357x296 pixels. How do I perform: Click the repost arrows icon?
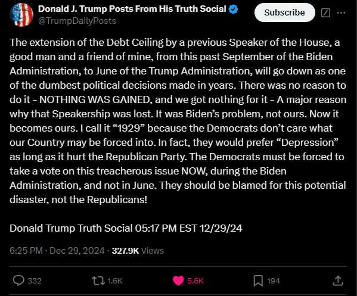pos(98,281)
